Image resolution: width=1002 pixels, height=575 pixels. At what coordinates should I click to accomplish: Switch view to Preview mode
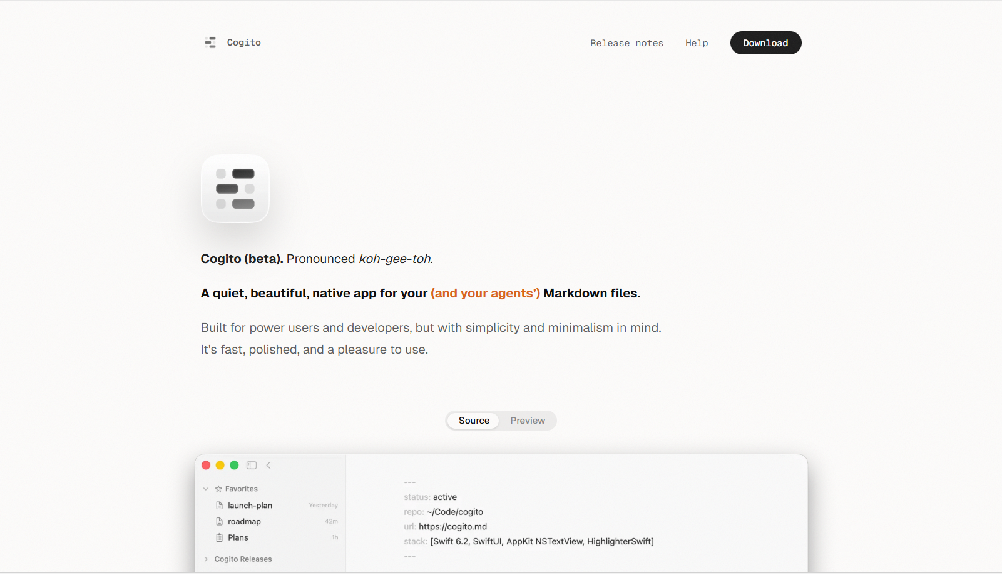point(528,421)
